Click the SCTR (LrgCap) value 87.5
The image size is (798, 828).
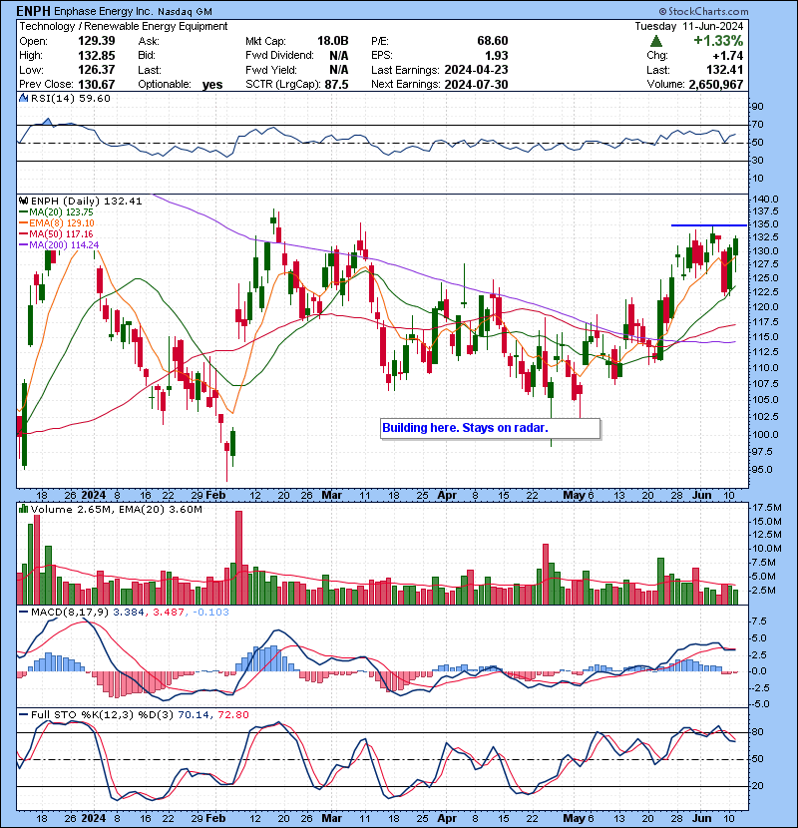click(338, 85)
